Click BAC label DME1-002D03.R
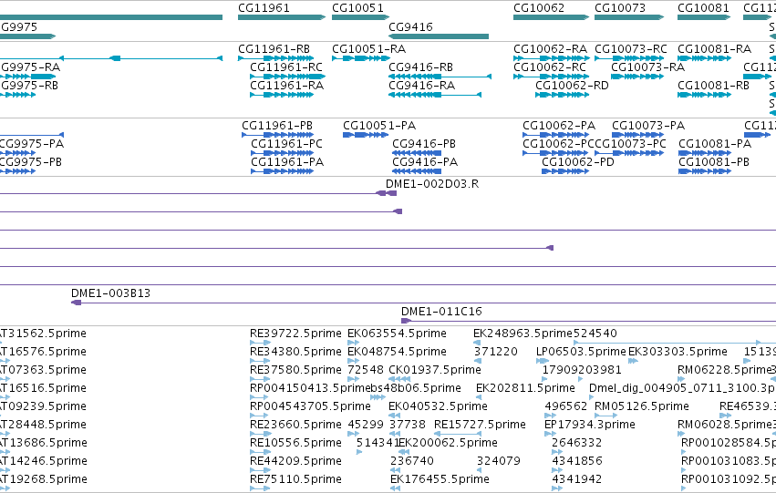776x493 pixels. click(x=432, y=183)
